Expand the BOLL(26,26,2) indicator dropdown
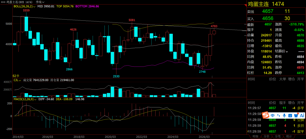The image size is (306, 139). click(24, 6)
